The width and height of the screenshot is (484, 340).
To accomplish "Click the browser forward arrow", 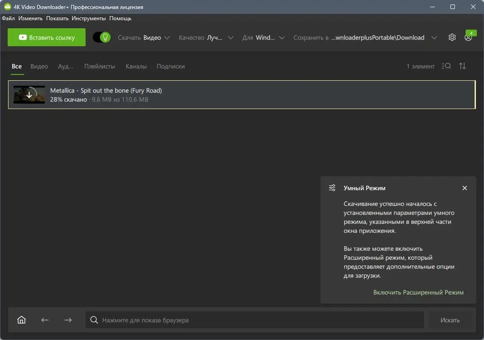I will tap(68, 320).
